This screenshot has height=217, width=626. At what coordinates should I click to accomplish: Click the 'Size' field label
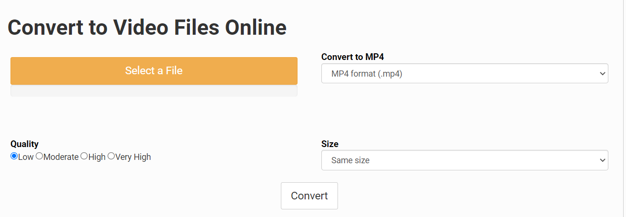(330, 144)
